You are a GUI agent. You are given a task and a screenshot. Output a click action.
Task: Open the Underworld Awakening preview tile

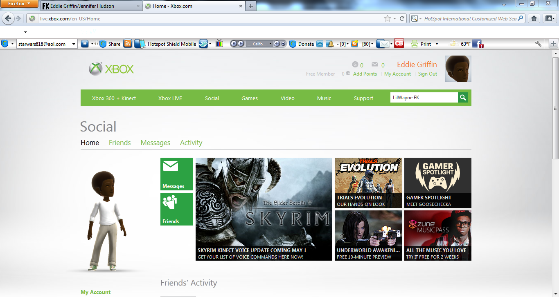click(x=368, y=235)
